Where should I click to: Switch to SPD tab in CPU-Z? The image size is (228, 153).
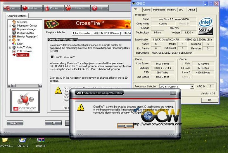[181, 10]
